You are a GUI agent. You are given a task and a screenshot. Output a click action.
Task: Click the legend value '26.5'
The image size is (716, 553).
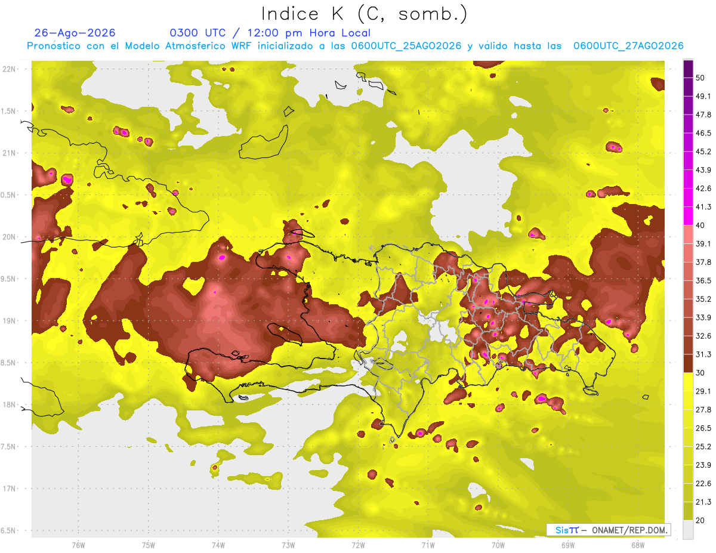coord(703,428)
